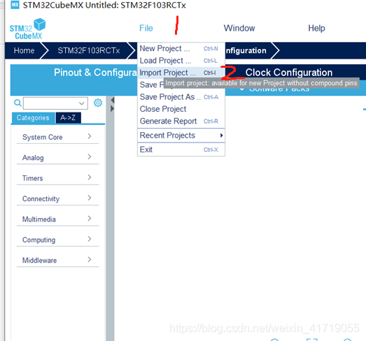Open the Recent Projects submenu
The width and height of the screenshot is (366, 341).
(181, 136)
